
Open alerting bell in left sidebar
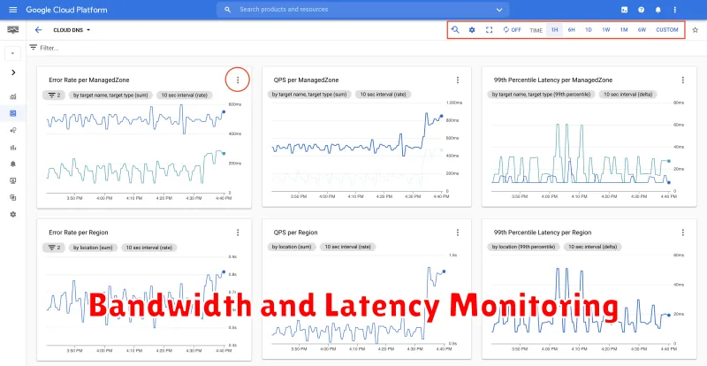point(12,164)
